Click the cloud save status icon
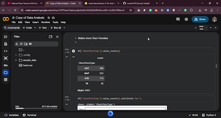This screenshot has width=221, height=118. point(53,18)
